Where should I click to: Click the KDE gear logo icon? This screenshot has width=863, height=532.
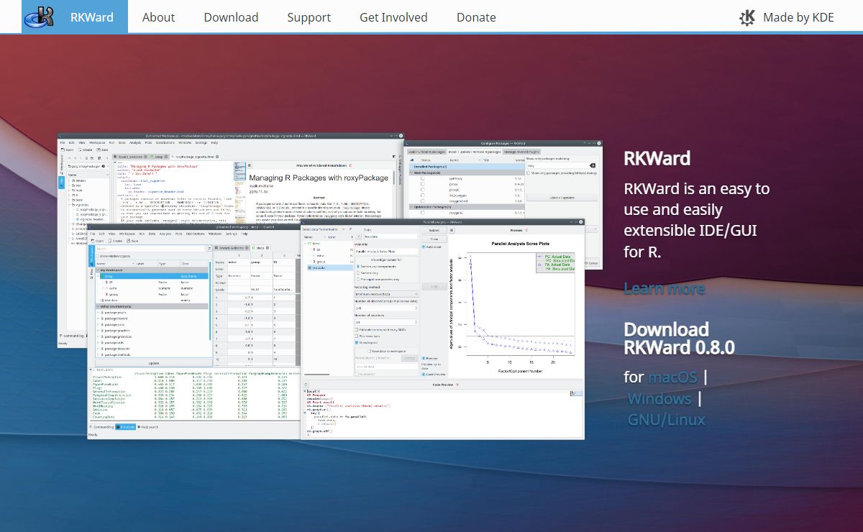tap(748, 17)
